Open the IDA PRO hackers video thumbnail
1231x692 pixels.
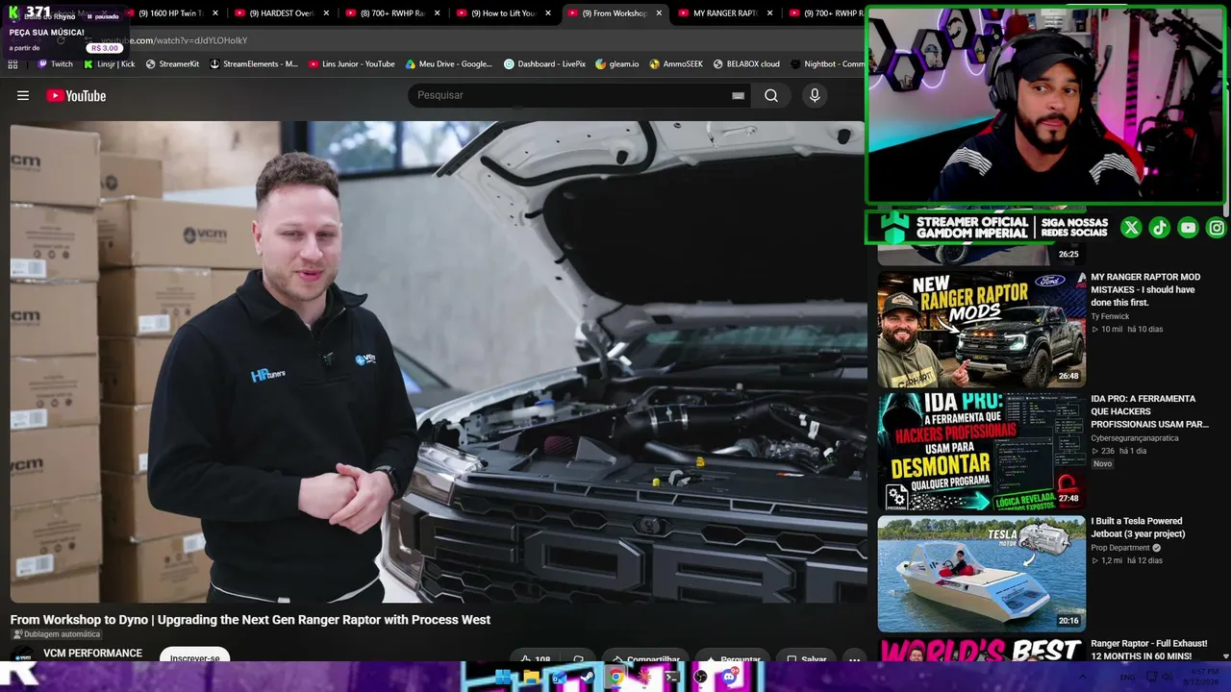(981, 451)
